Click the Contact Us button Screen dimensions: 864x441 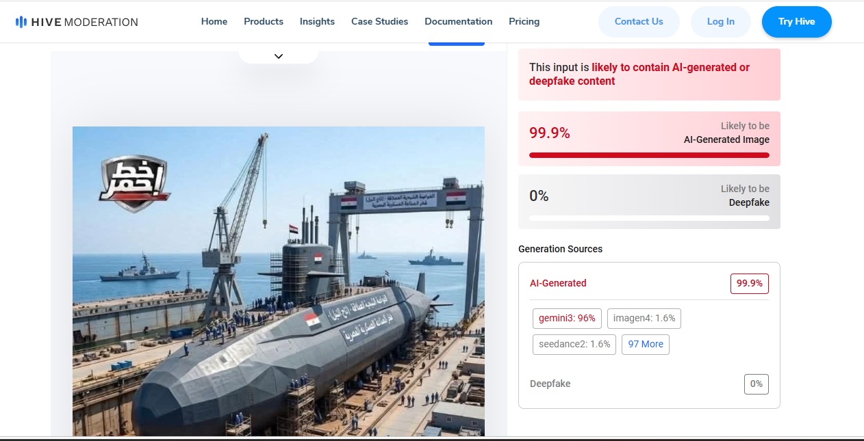[x=639, y=22]
